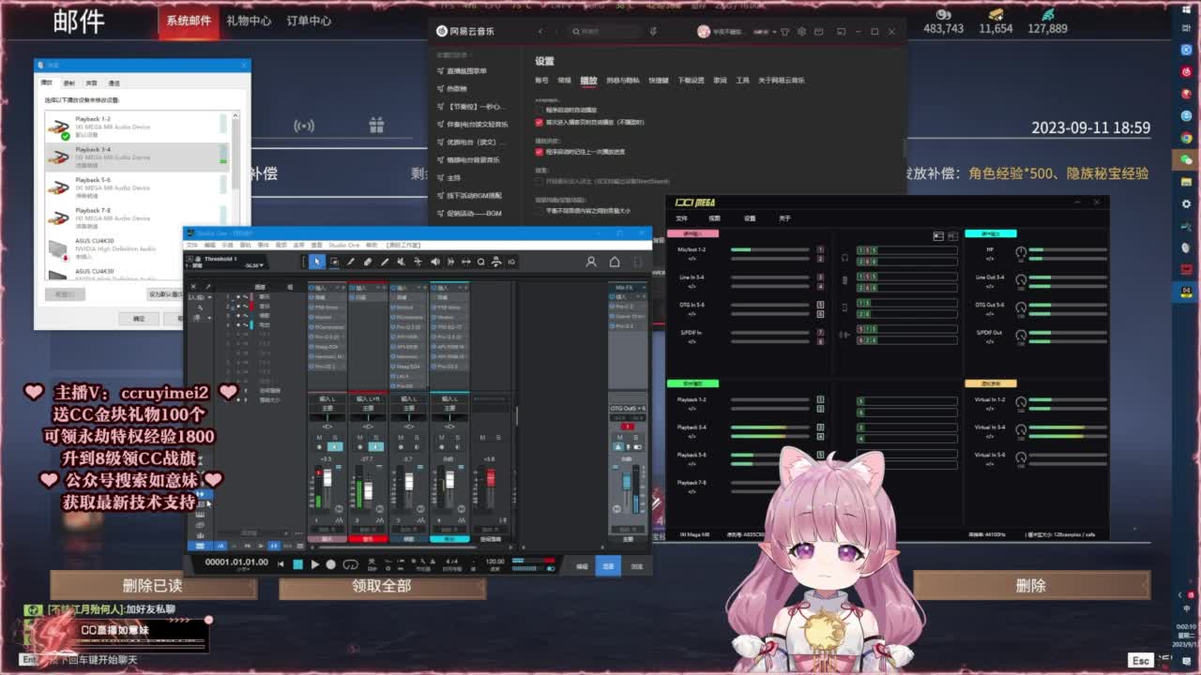Open the Studio One menu in menu bar

pyautogui.click(x=344, y=245)
